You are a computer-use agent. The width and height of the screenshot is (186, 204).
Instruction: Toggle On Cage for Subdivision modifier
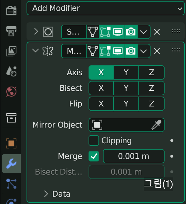93,32
